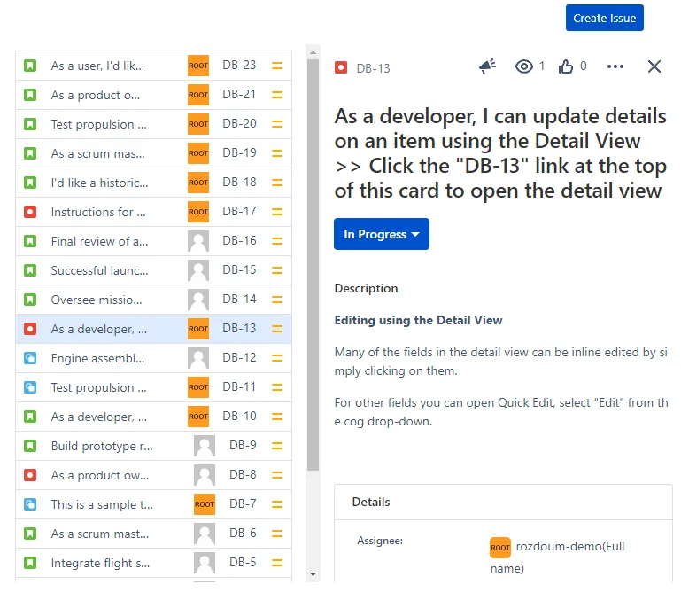Click story type icon in DB-21 row
681x608 pixels.
30,95
